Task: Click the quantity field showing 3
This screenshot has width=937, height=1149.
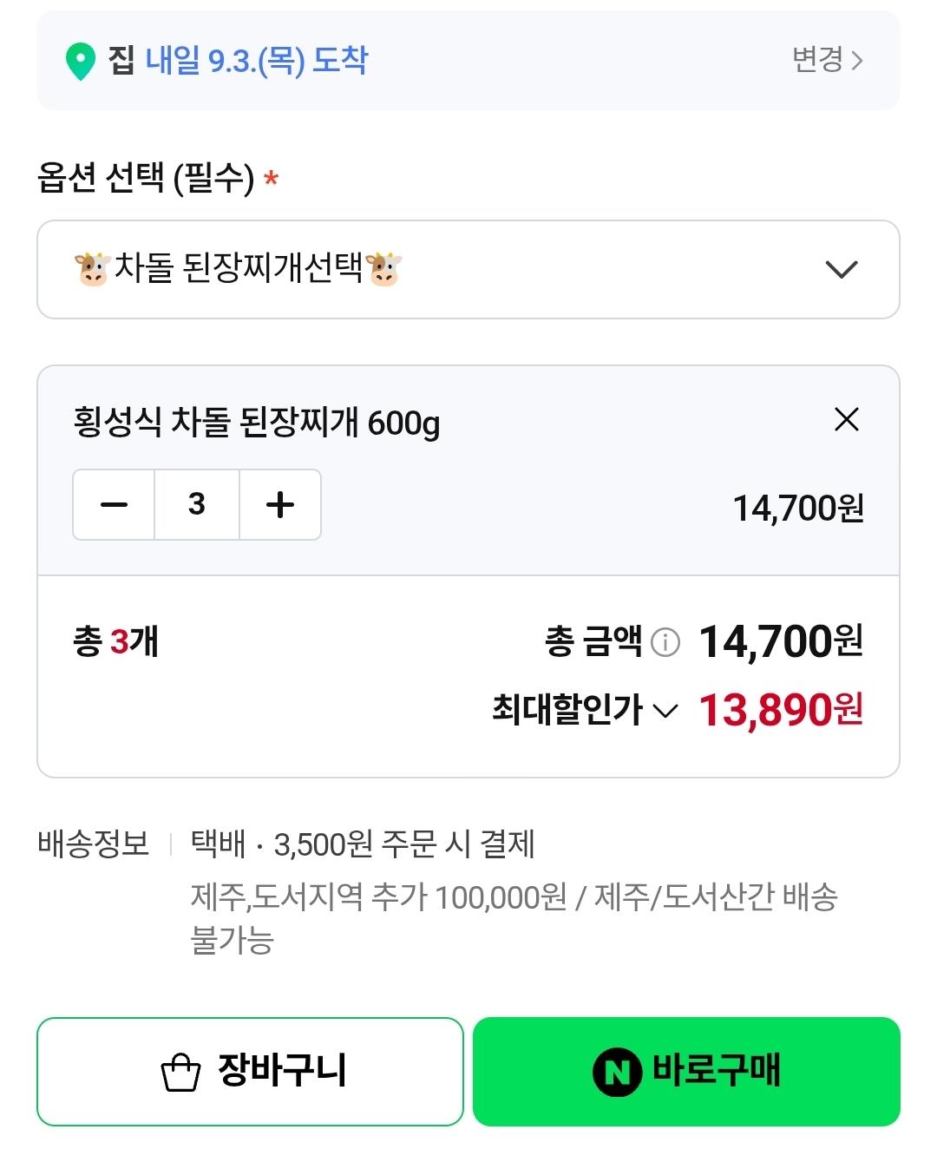Action: pyautogui.click(x=197, y=505)
